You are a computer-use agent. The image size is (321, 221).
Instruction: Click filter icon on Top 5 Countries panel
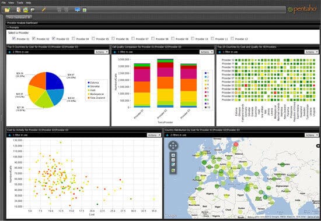(x=9, y=52)
